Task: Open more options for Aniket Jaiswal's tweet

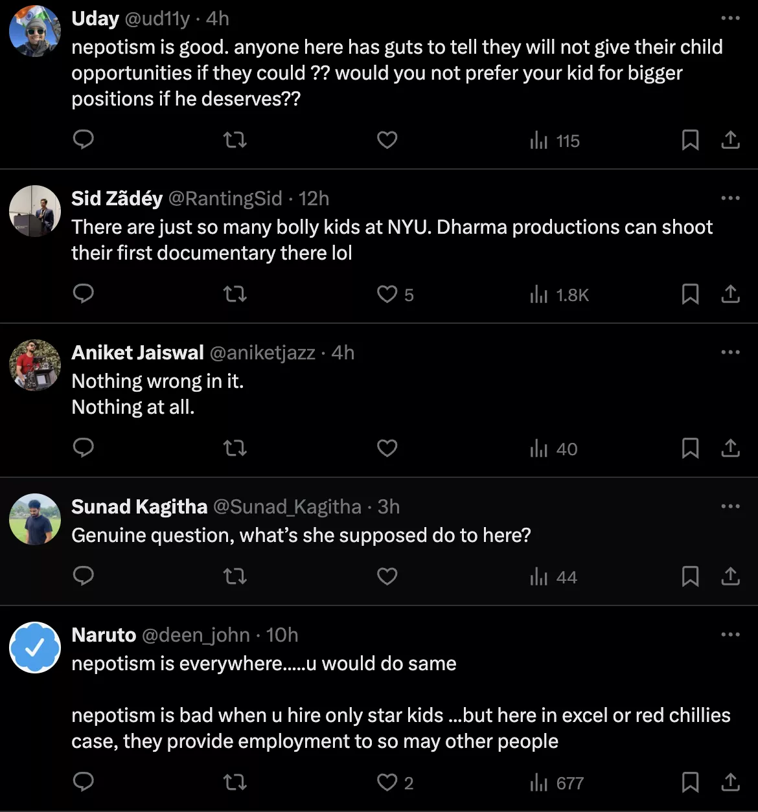Action: (730, 352)
